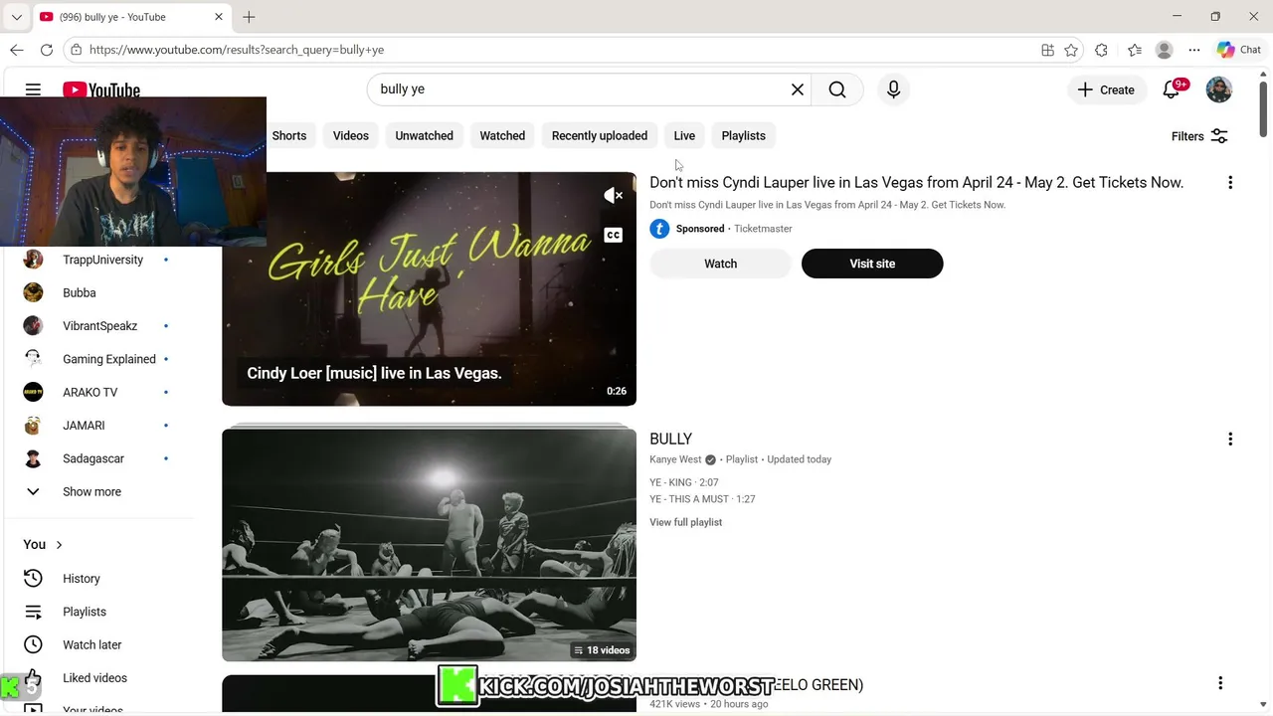The width and height of the screenshot is (1273, 716).
Task: Click the browser address bar URL
Action: (237, 50)
